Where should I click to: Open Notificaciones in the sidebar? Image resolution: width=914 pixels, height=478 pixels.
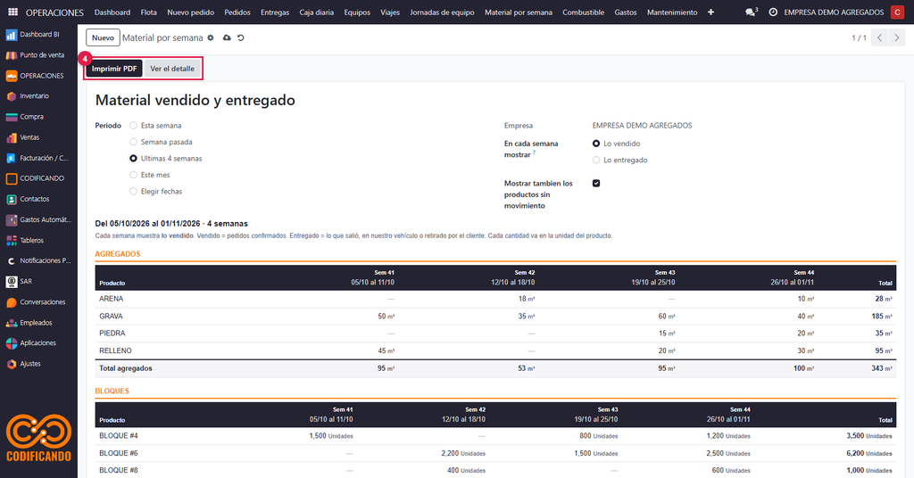pyautogui.click(x=38, y=260)
